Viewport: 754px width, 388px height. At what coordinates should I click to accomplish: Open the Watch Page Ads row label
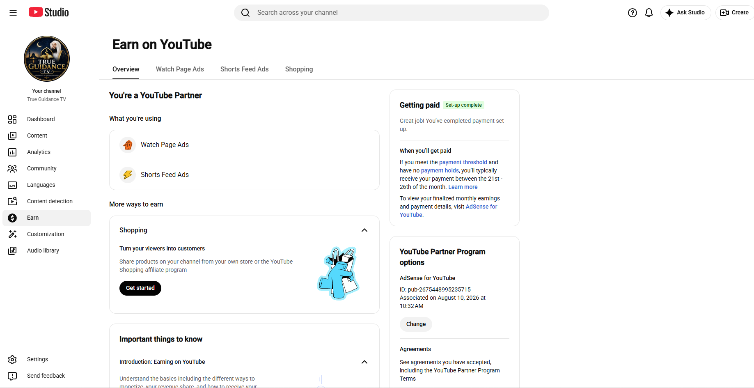(165, 145)
